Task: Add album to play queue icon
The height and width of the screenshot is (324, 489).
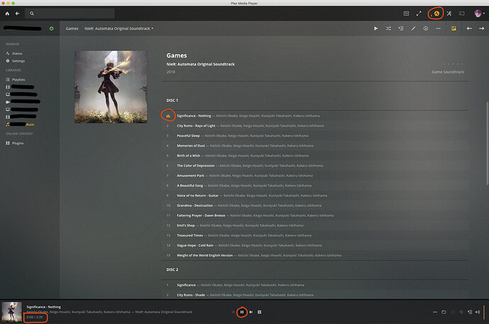Action: click(400, 28)
